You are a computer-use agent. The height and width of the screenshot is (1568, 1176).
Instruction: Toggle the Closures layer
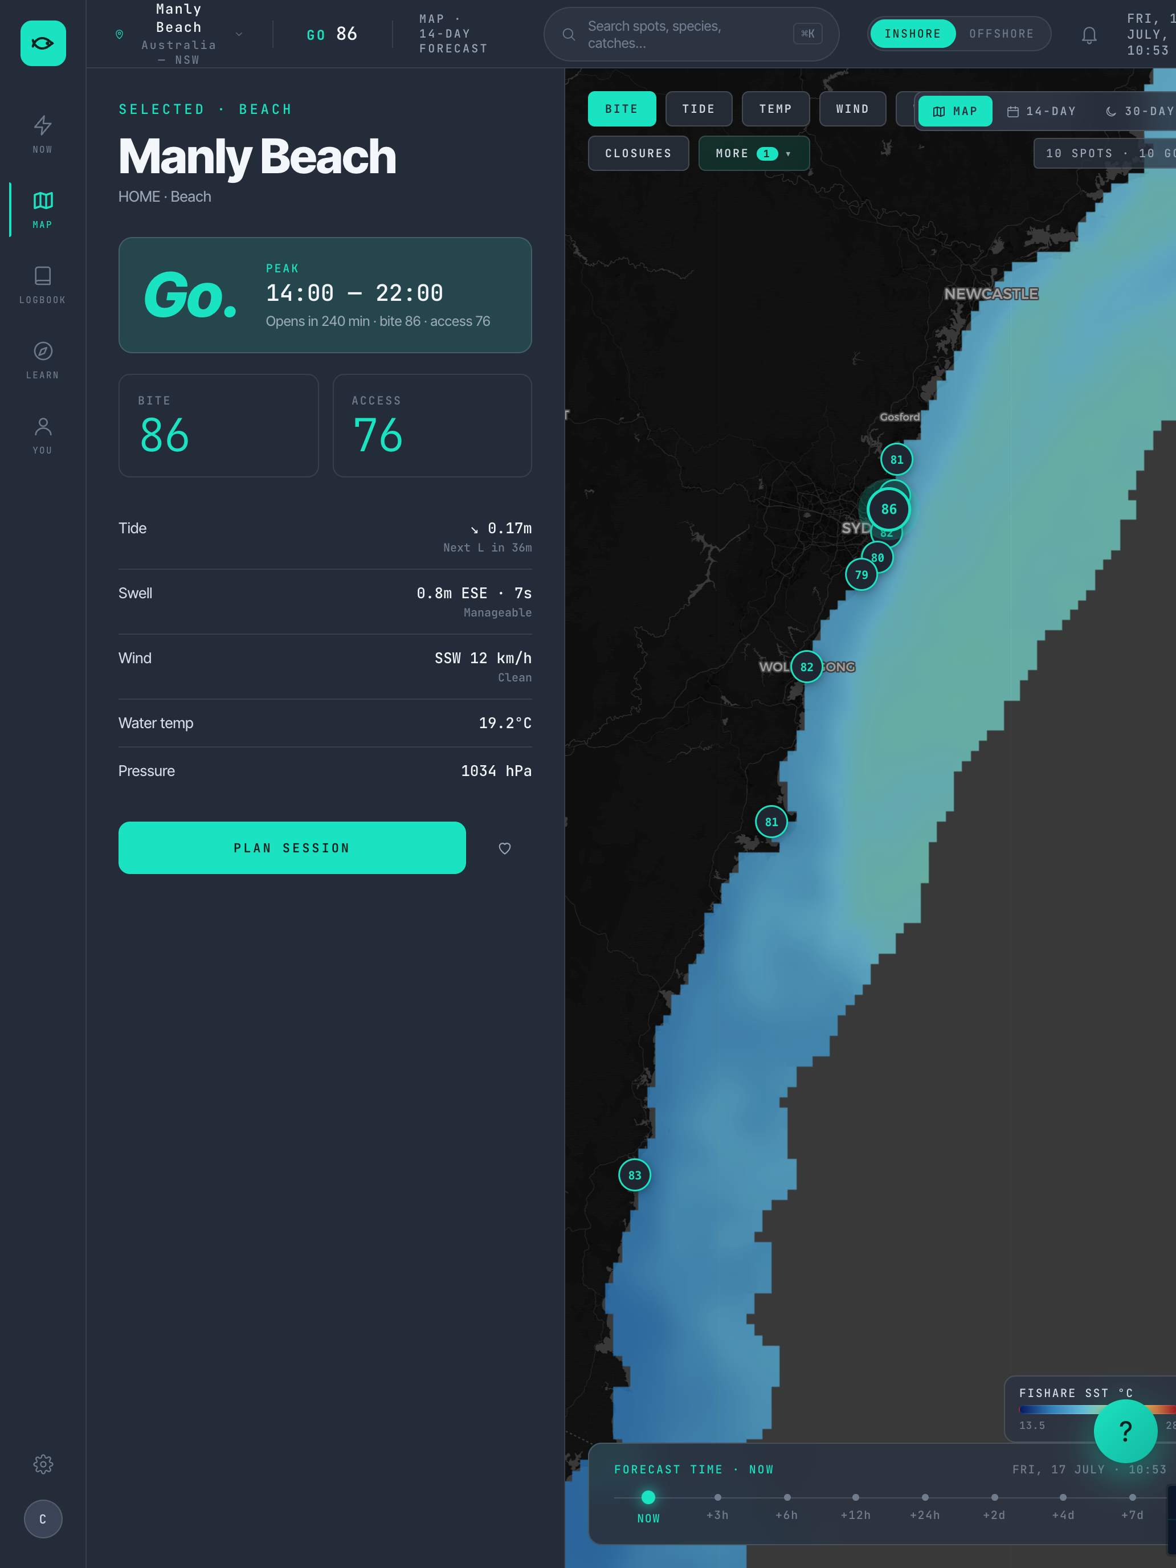tap(639, 153)
